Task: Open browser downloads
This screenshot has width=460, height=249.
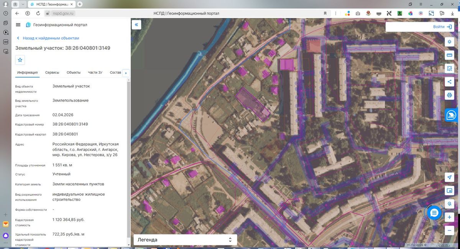Action: point(452,13)
